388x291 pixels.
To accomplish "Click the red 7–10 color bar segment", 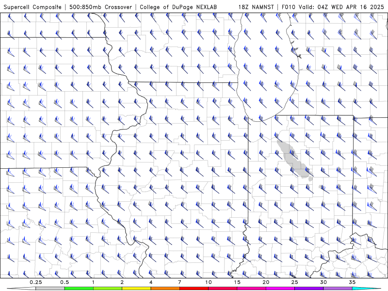I will pos(194,289).
